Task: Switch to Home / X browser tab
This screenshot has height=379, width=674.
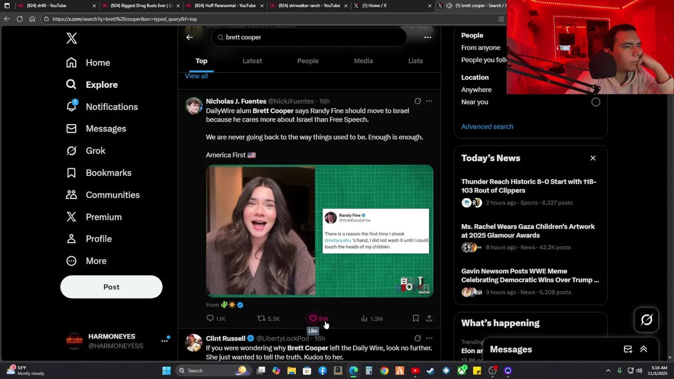Action: pos(392,6)
